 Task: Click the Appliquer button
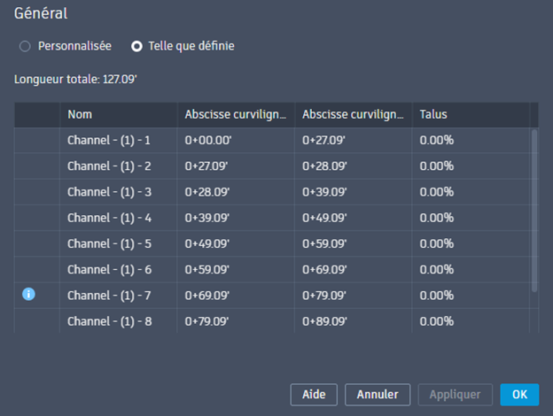point(456,394)
